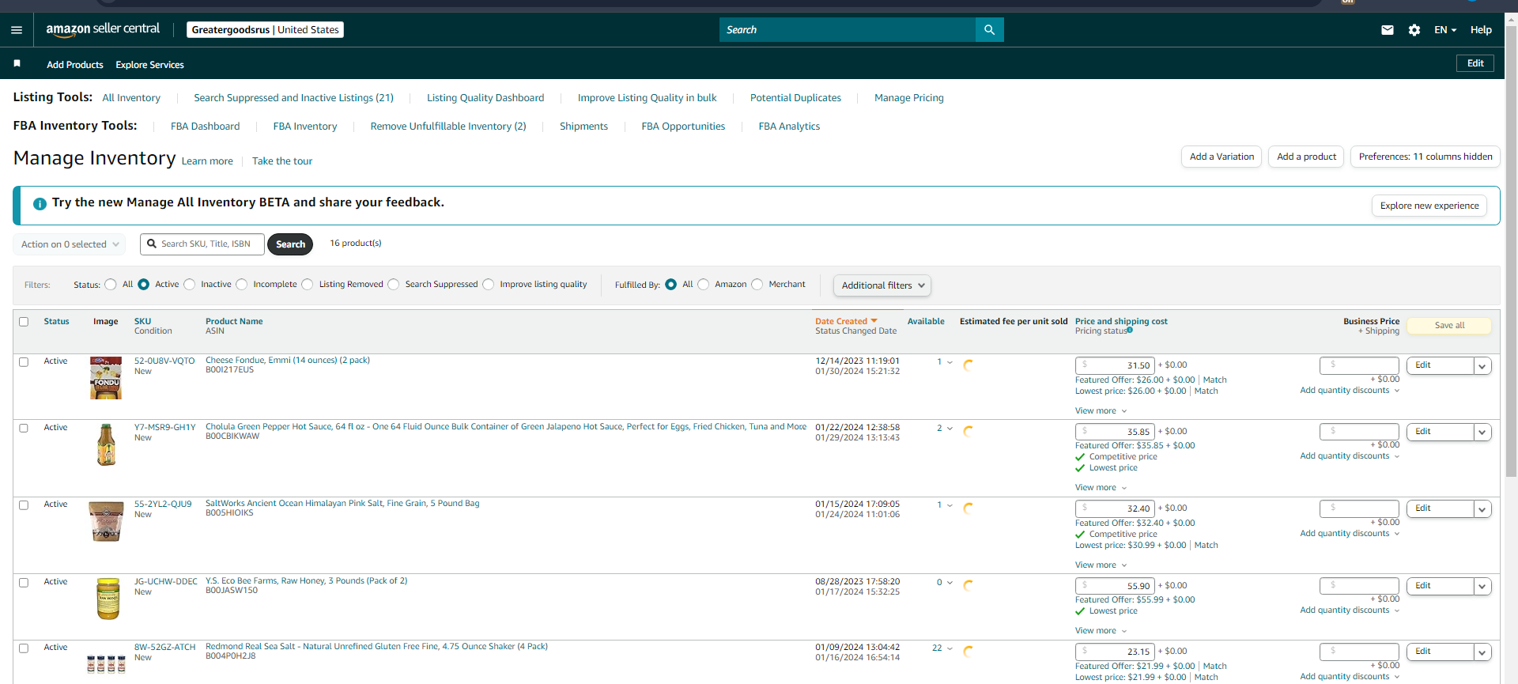Open Edit dropdown arrow for Cheese Fondue

[1482, 366]
